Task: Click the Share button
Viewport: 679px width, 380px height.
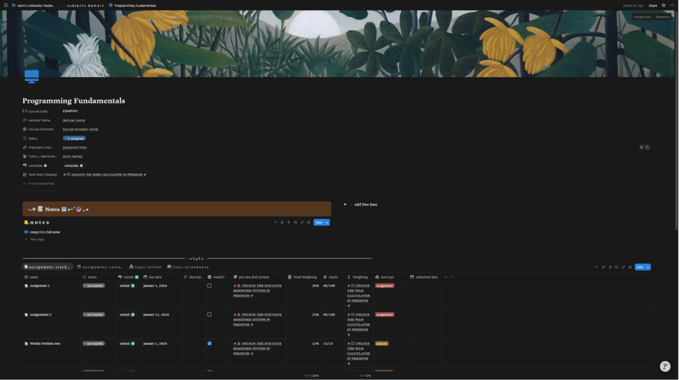Action: [x=653, y=5]
